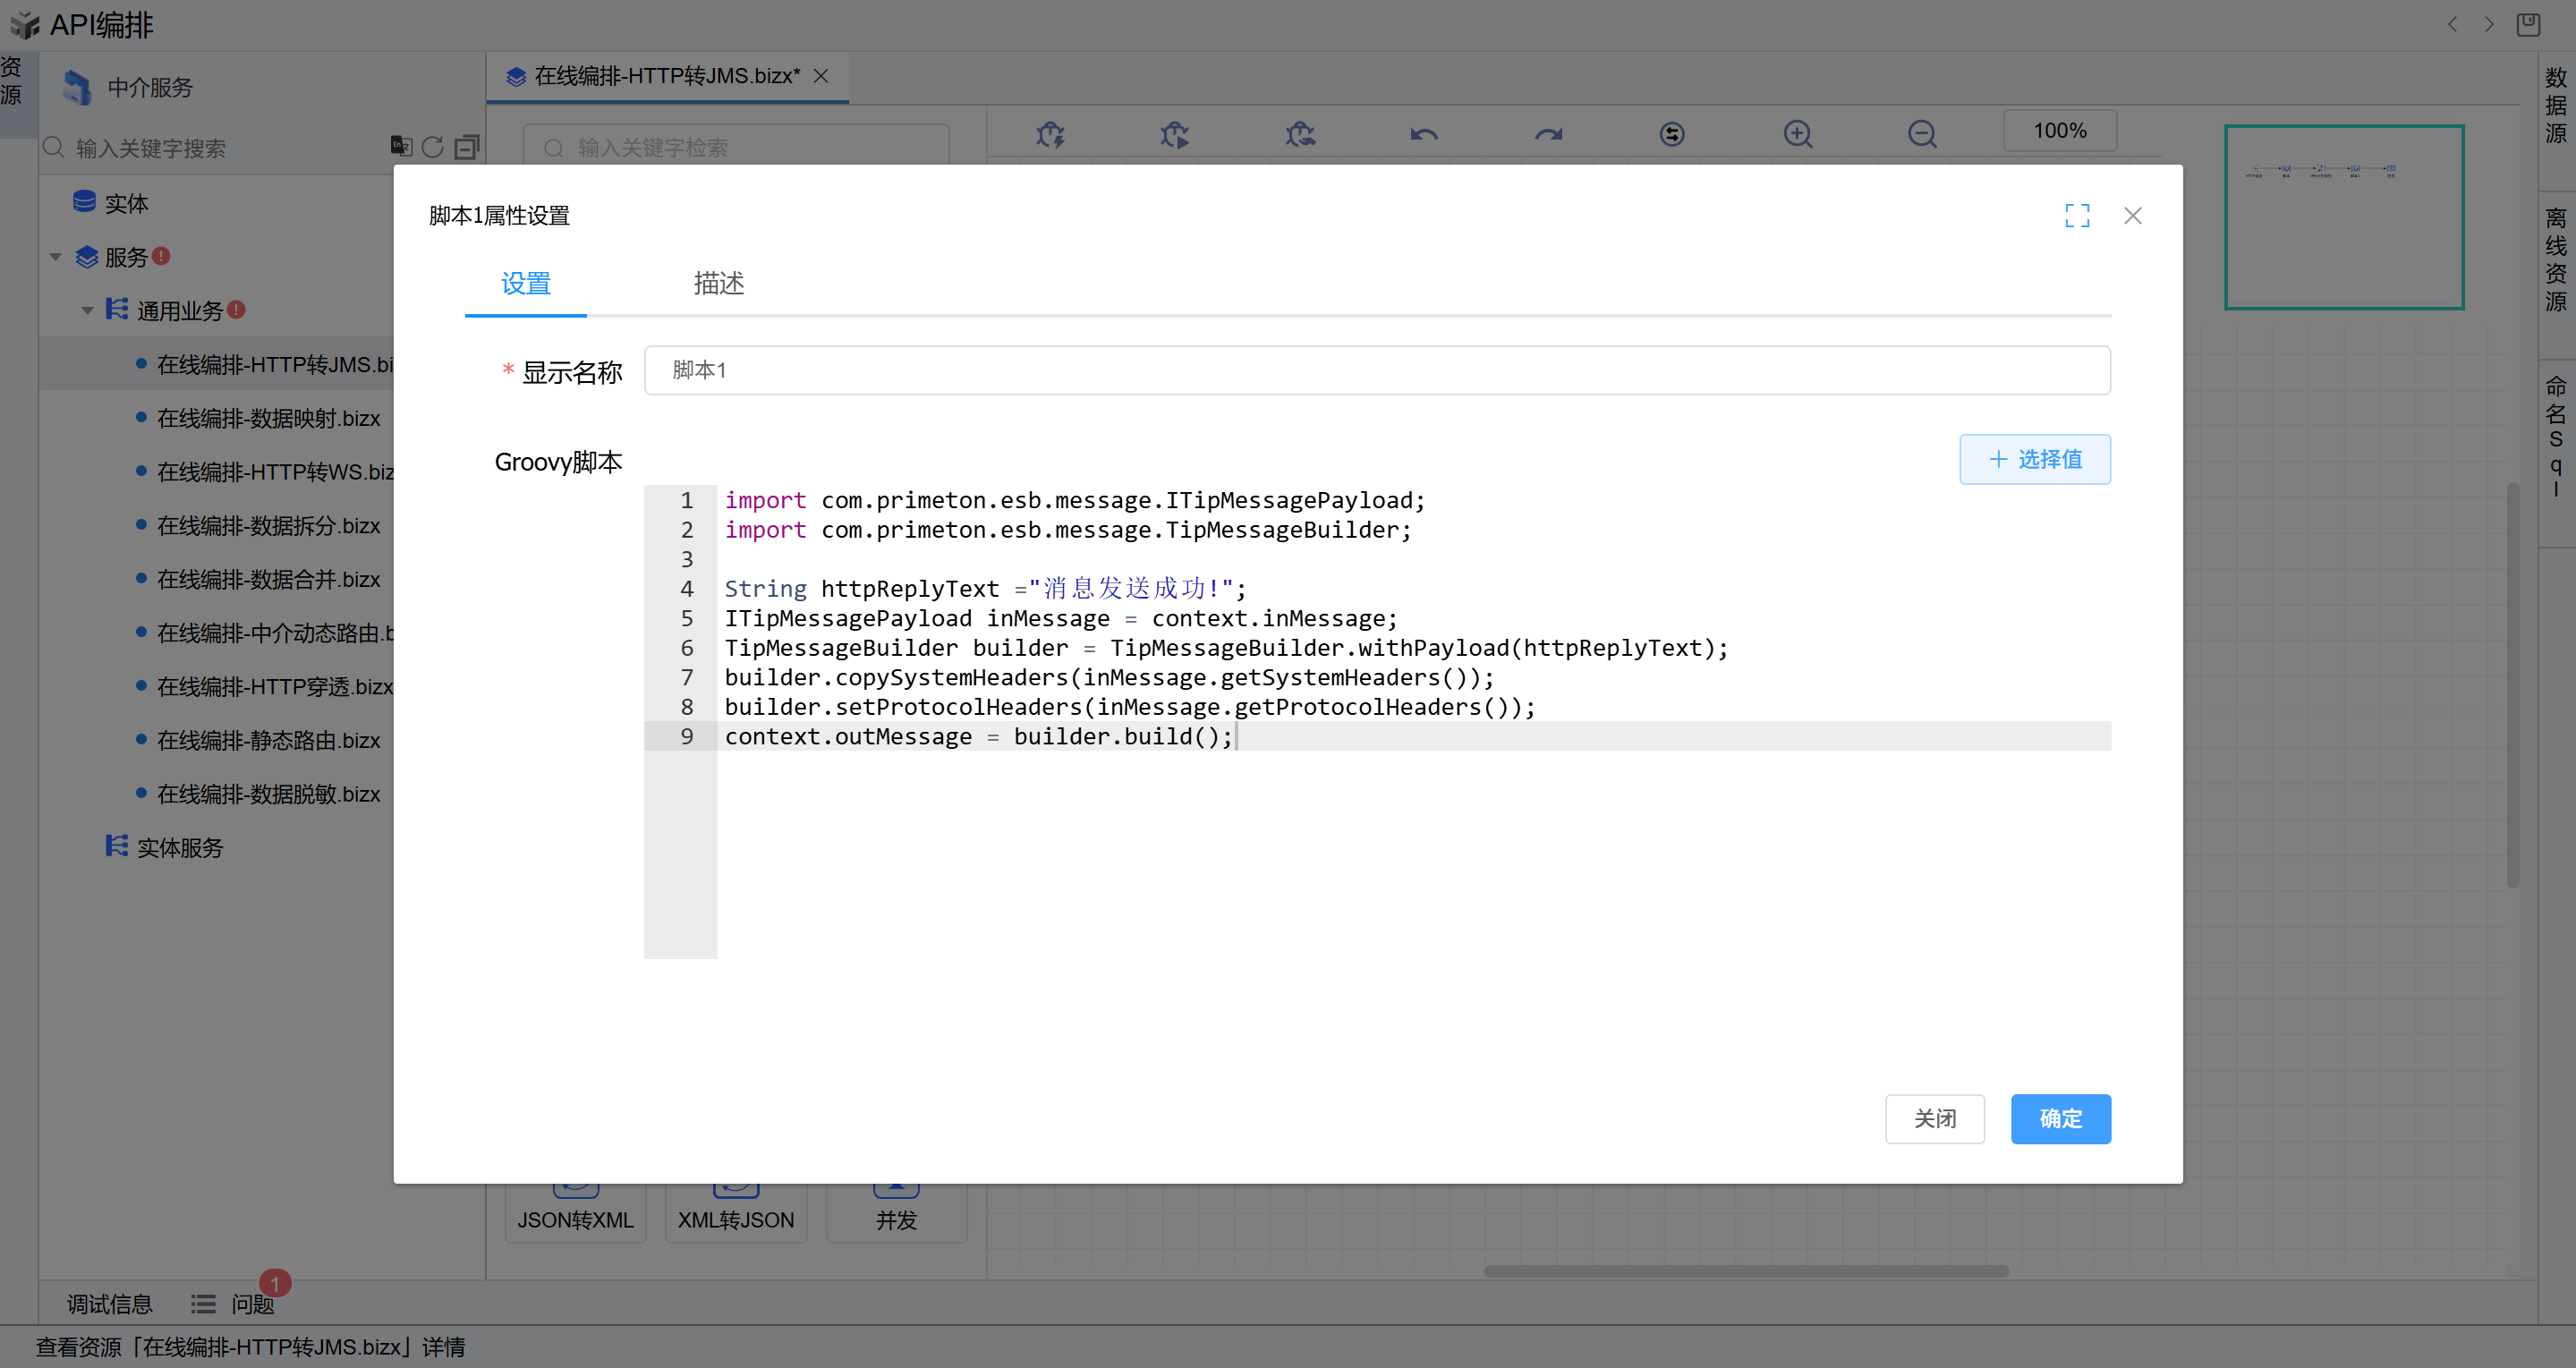Viewport: 2576px width, 1368px height.
Task: Click the save icon at top right
Action: click(2527, 25)
